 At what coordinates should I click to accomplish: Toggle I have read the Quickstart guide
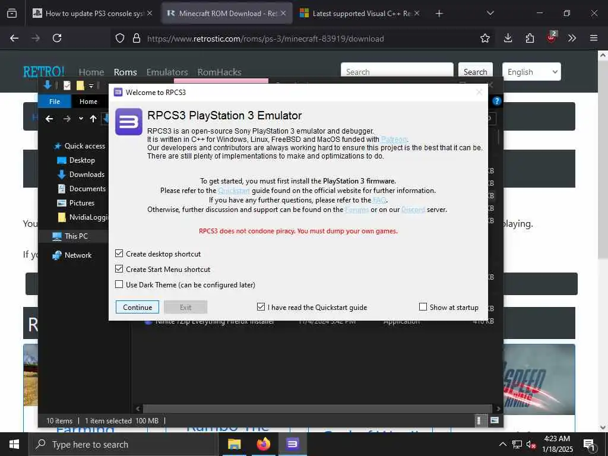pyautogui.click(x=261, y=307)
